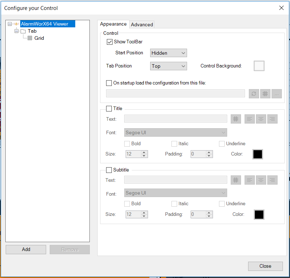Switch to the Appearance tab
The height and width of the screenshot is (278, 290).
(x=113, y=24)
